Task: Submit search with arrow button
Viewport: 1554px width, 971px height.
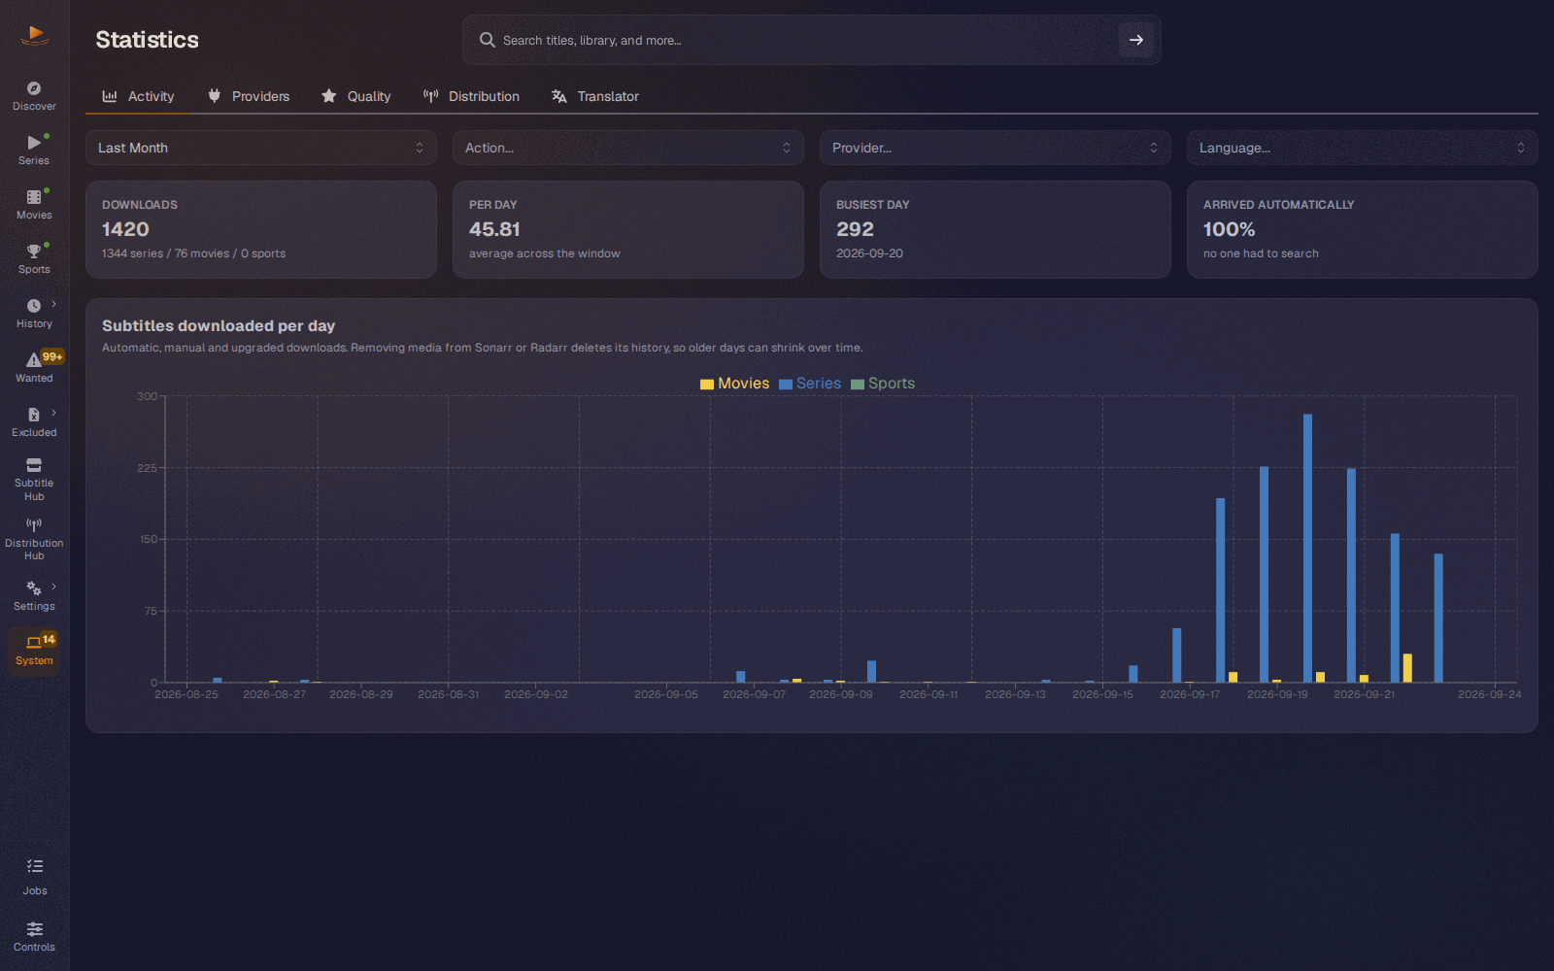Action: point(1135,40)
